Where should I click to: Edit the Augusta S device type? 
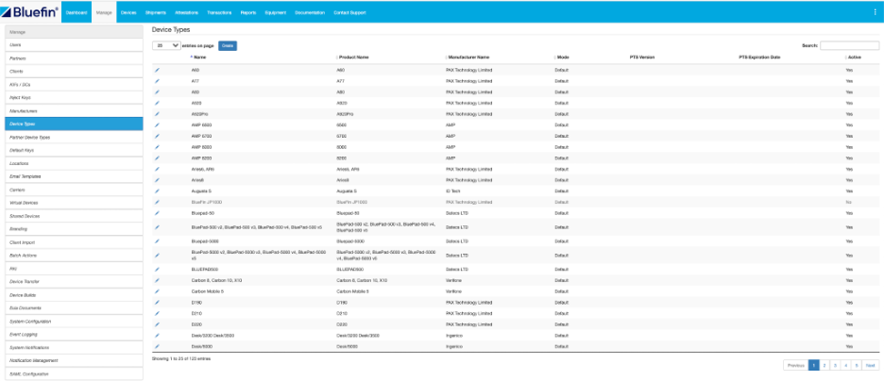158,190
